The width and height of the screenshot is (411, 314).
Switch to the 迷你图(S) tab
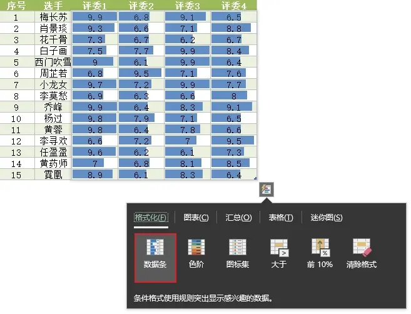(x=327, y=218)
